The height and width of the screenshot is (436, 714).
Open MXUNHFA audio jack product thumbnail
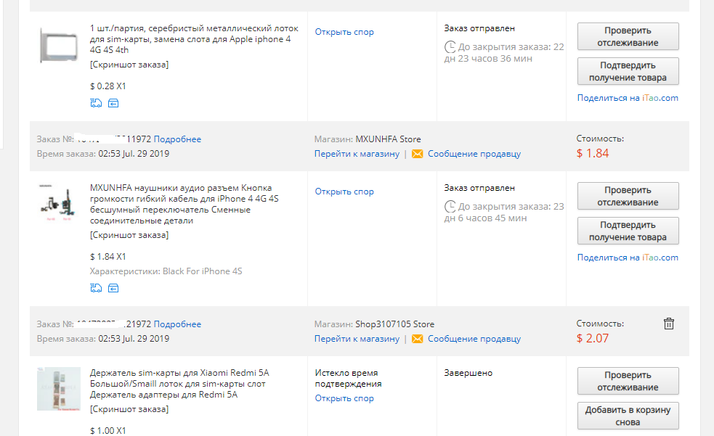(x=59, y=204)
